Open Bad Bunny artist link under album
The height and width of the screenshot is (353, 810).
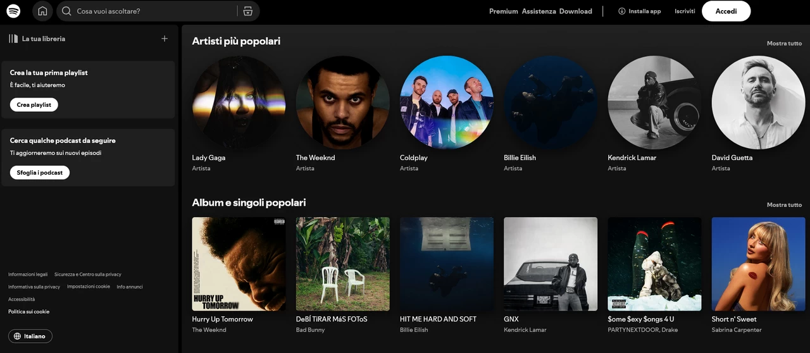pyautogui.click(x=310, y=330)
